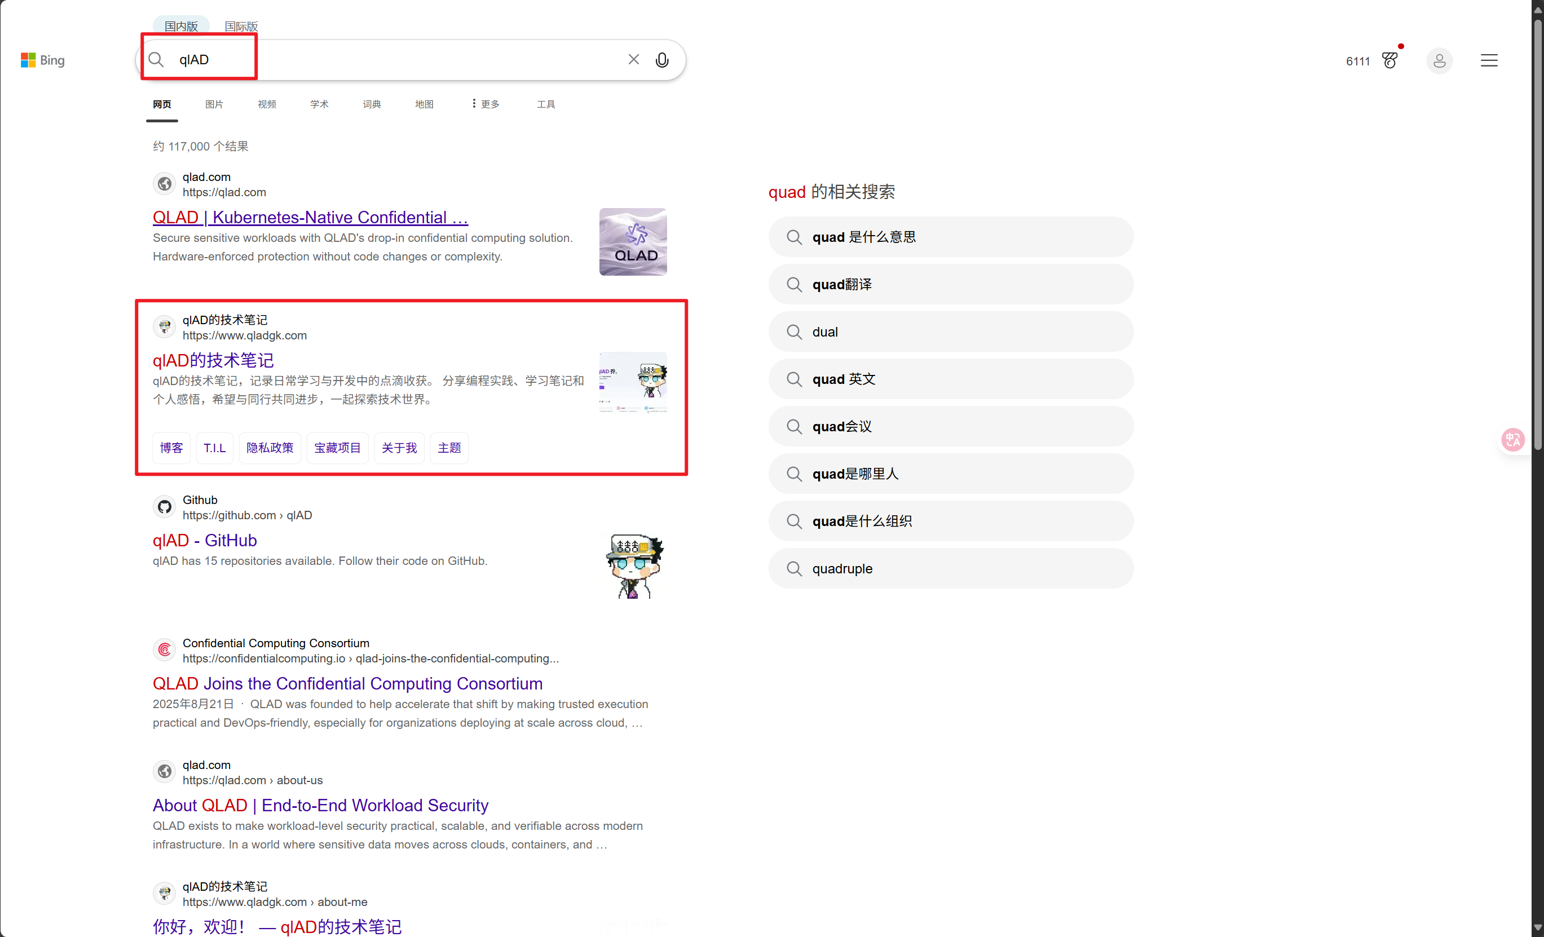
Task: Click the search magnifier icon
Action: tap(156, 60)
